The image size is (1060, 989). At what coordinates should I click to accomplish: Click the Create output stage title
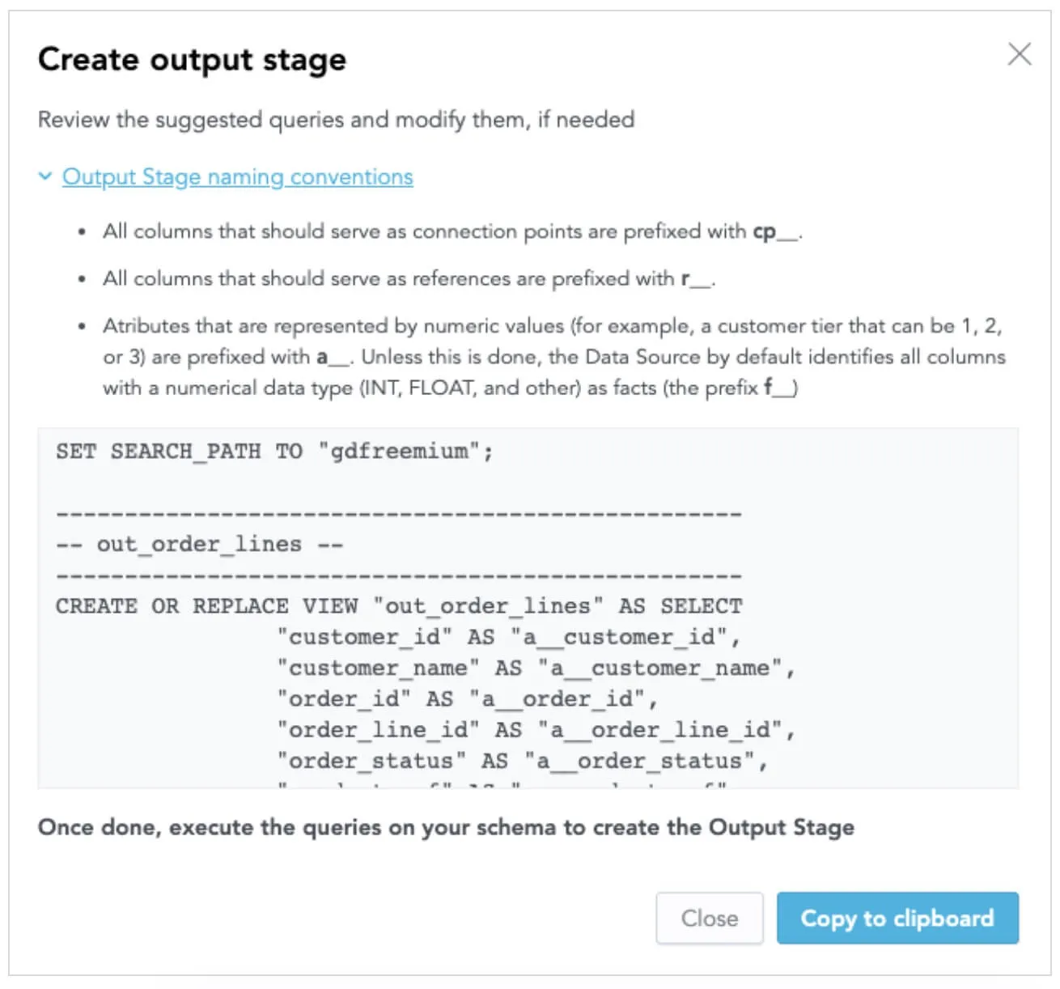point(192,59)
